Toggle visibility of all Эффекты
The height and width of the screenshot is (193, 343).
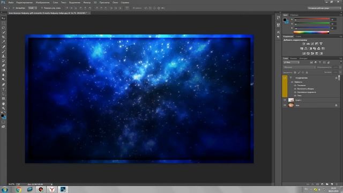tap(292, 82)
